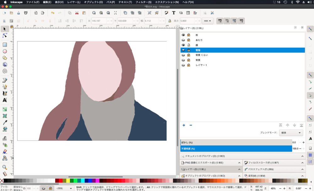Click the Undo arrow in toolbar
The image size is (314, 191).
[x=52, y=13]
